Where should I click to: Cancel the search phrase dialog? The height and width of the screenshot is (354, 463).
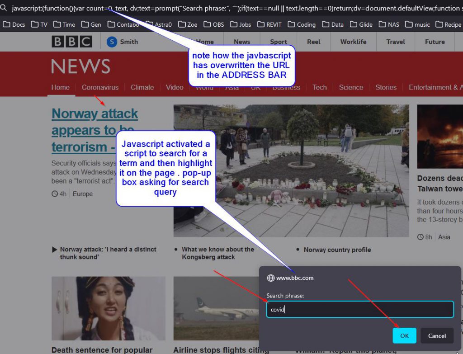click(x=437, y=335)
